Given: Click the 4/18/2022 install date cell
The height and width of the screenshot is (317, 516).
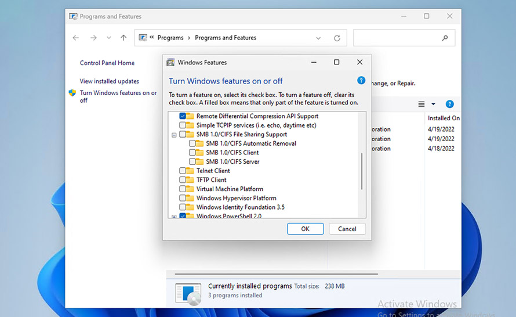Looking at the screenshot, I should coord(441,149).
